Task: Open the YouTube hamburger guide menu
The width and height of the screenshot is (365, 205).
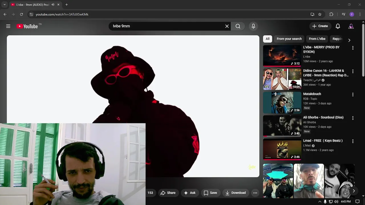Action: pyautogui.click(x=8, y=26)
